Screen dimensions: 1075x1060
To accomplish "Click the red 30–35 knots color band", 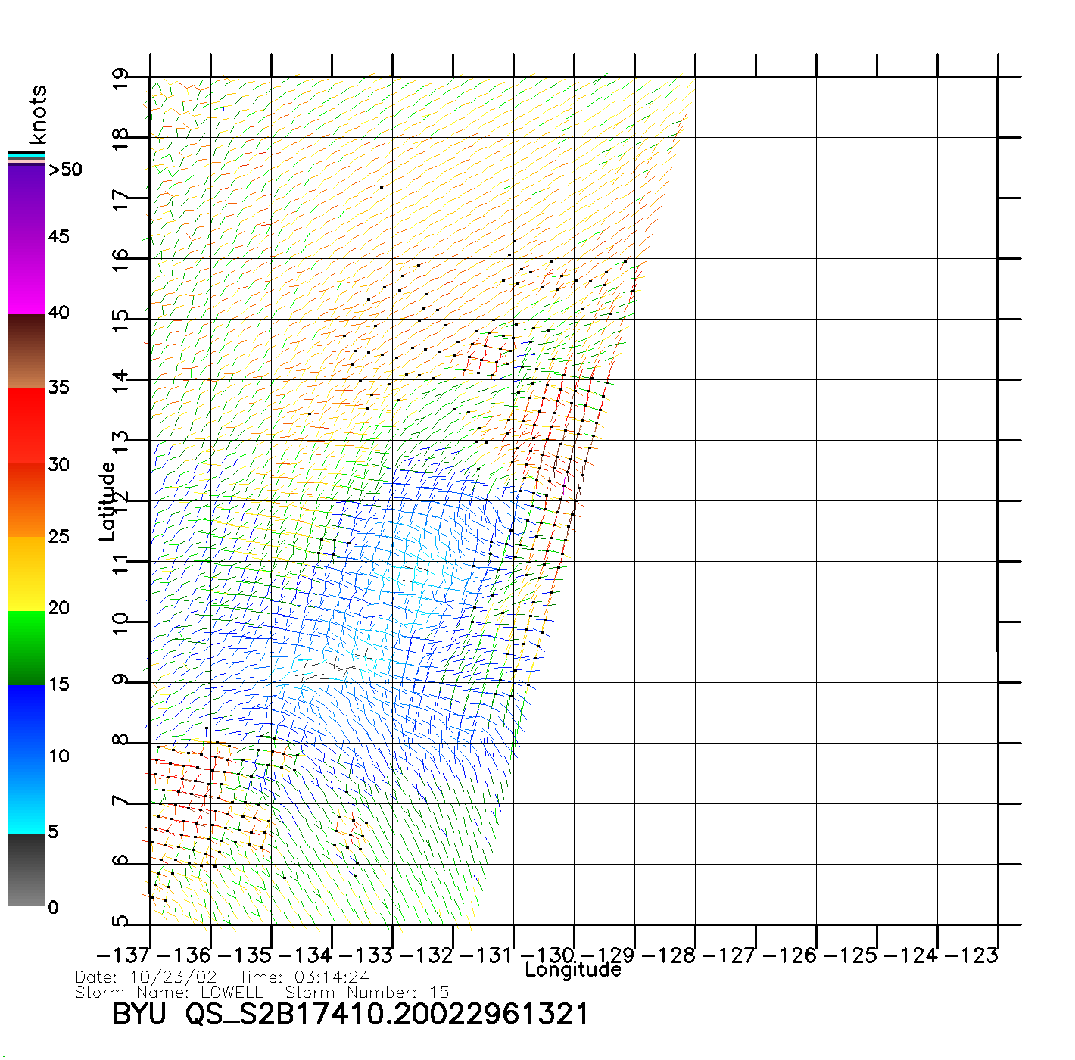I will click(x=26, y=426).
